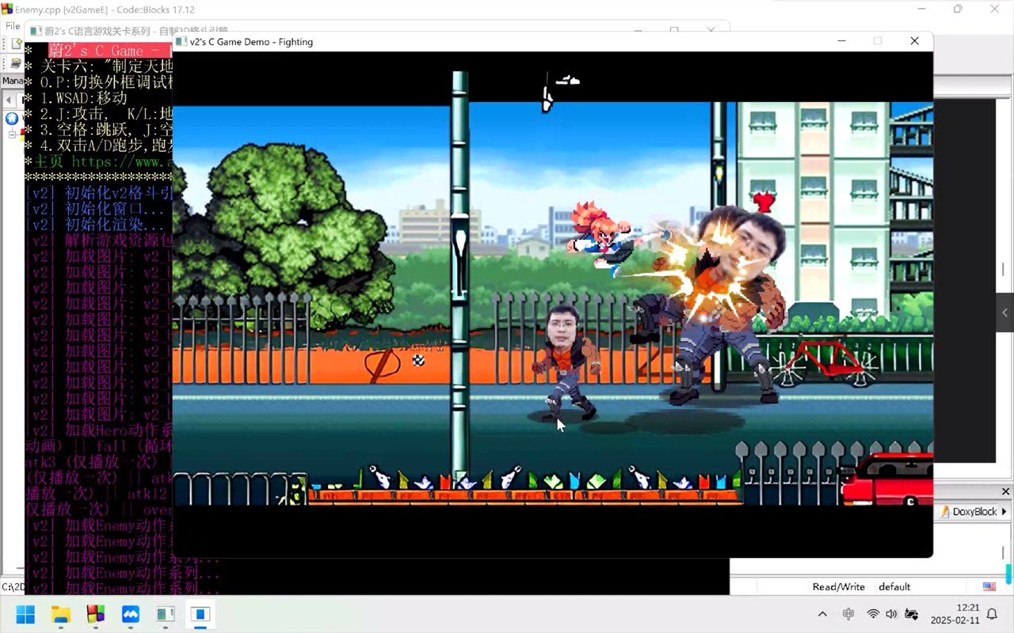Minimize the v2's C Game Demo window
The height and width of the screenshot is (633, 1014).
coord(841,41)
